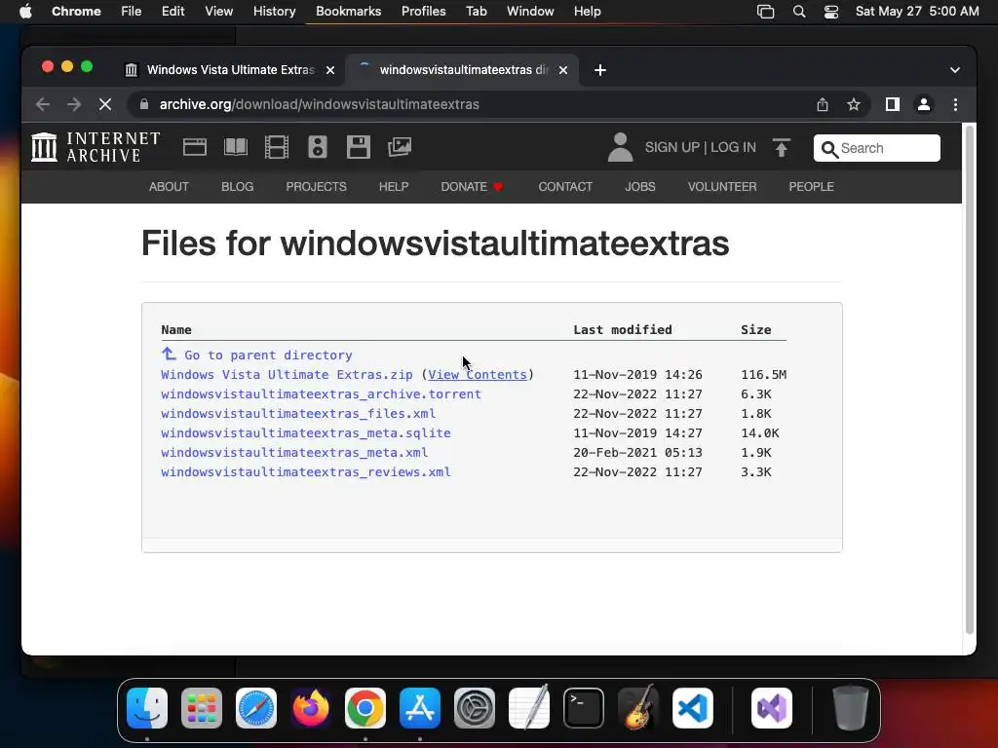Open windowsvistaultimateextras_files.xml
This screenshot has width=998, height=748.
coord(298,413)
